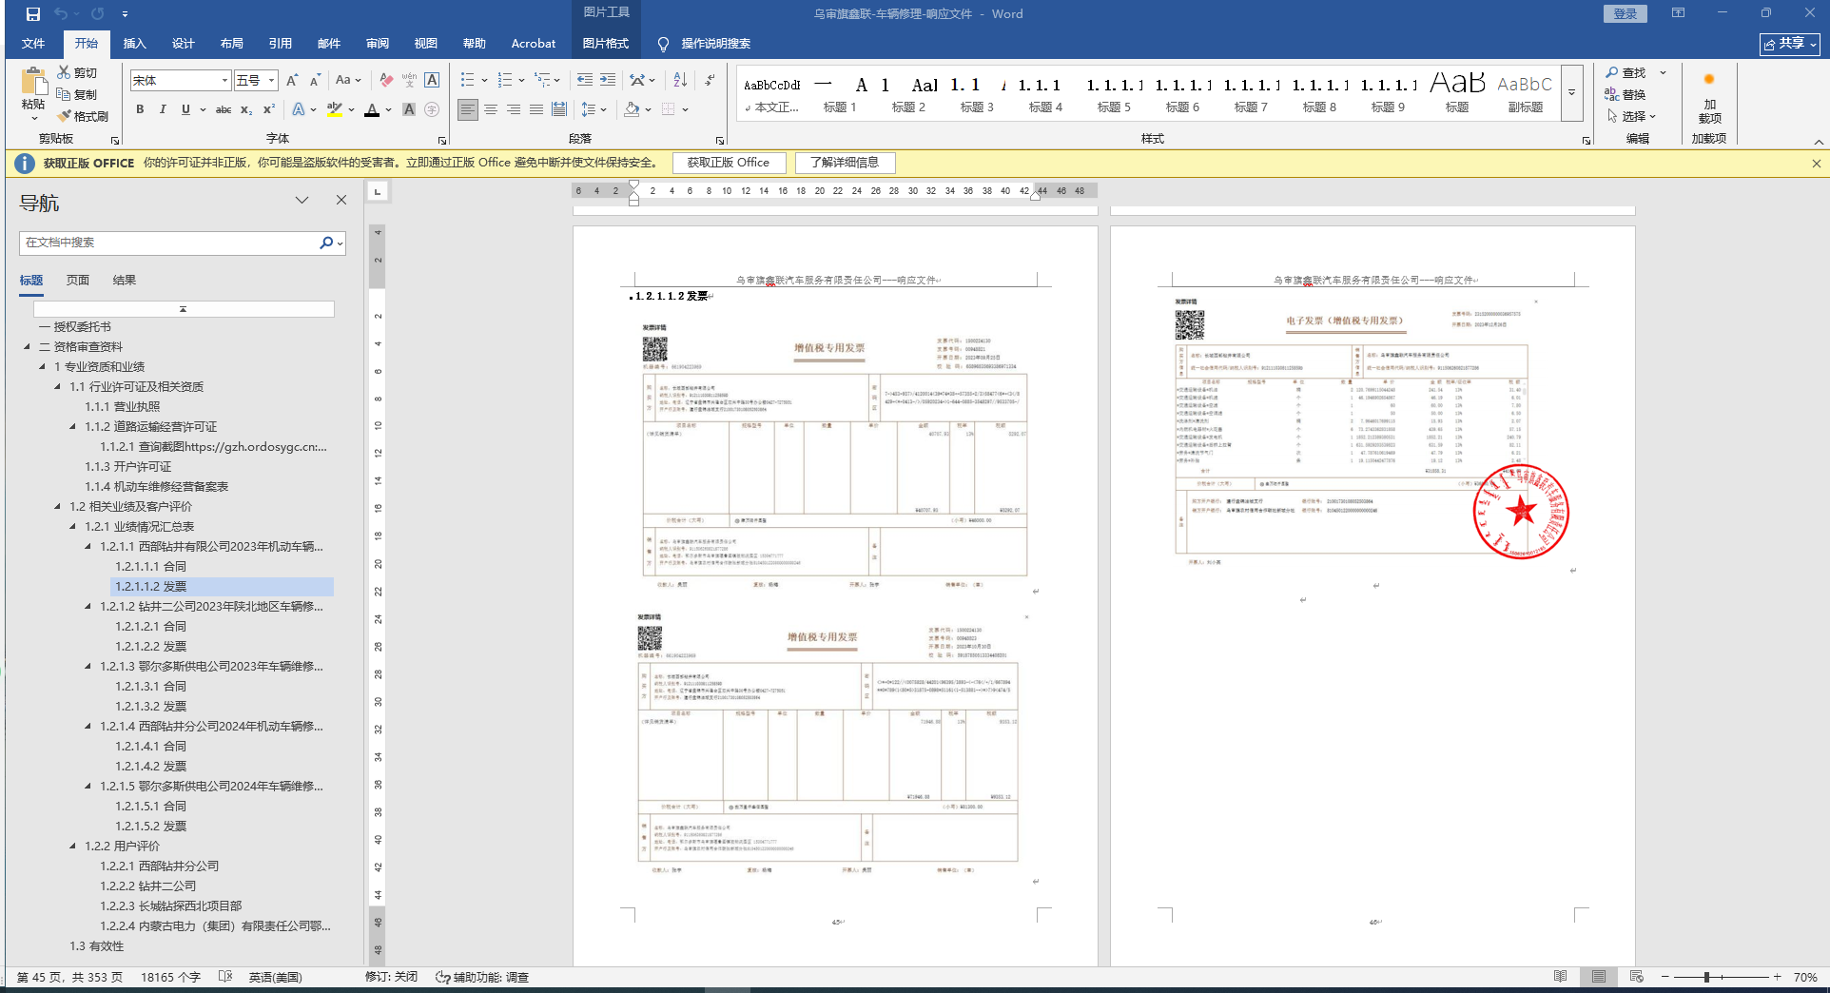Click the 登录 sign-in button

[1626, 13]
